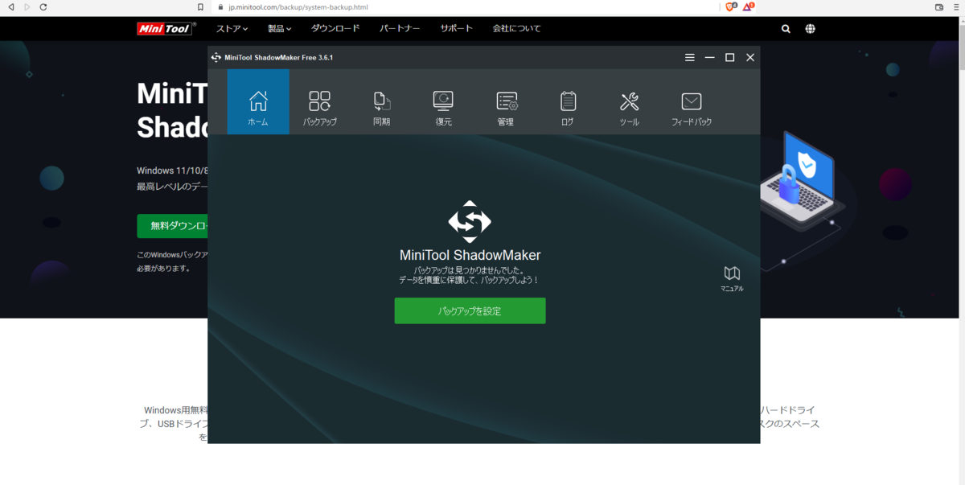Click the 無料ダウンロード green website button
The height and width of the screenshot is (485, 965).
[x=173, y=226]
